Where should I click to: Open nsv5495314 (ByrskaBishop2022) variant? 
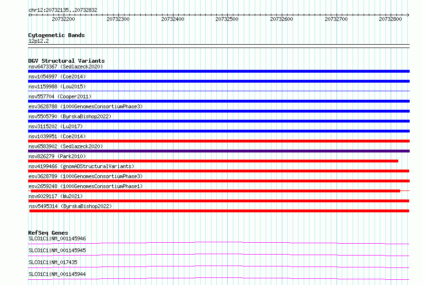click(x=70, y=206)
